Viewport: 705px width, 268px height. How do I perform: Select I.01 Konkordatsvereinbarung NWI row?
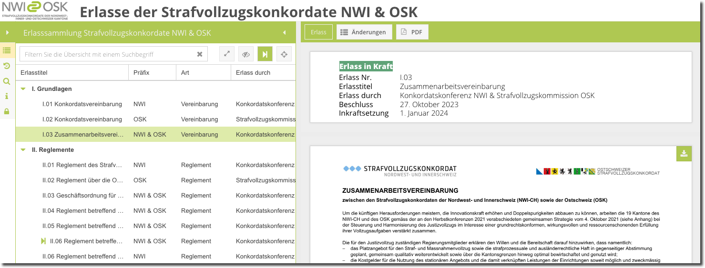82,104
